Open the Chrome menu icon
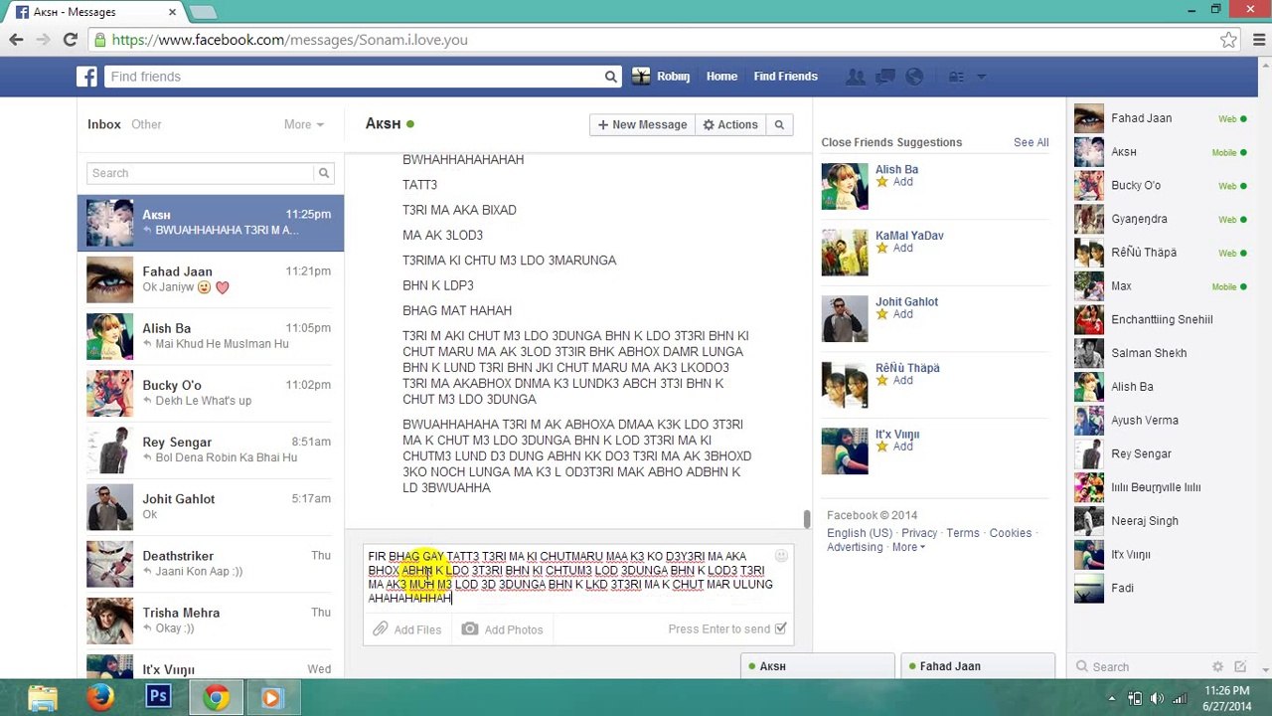This screenshot has width=1272, height=716. coord(1257,40)
